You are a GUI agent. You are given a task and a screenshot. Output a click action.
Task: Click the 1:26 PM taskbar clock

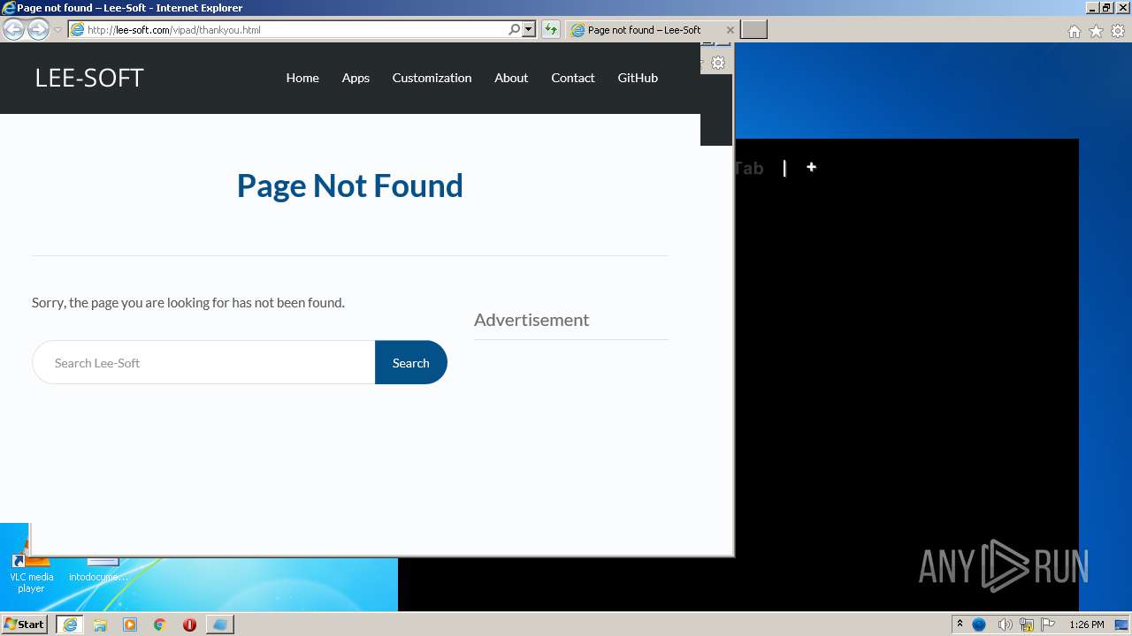pos(1086,625)
